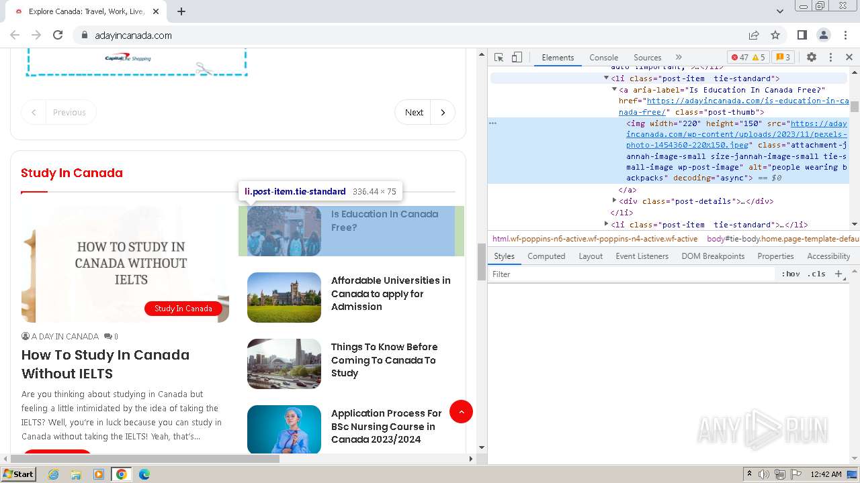Open the browser side panel icon
Viewport: 860px width, 483px height.
click(802, 35)
